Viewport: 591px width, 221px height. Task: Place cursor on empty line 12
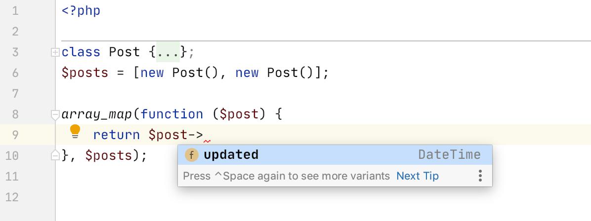pos(323,197)
